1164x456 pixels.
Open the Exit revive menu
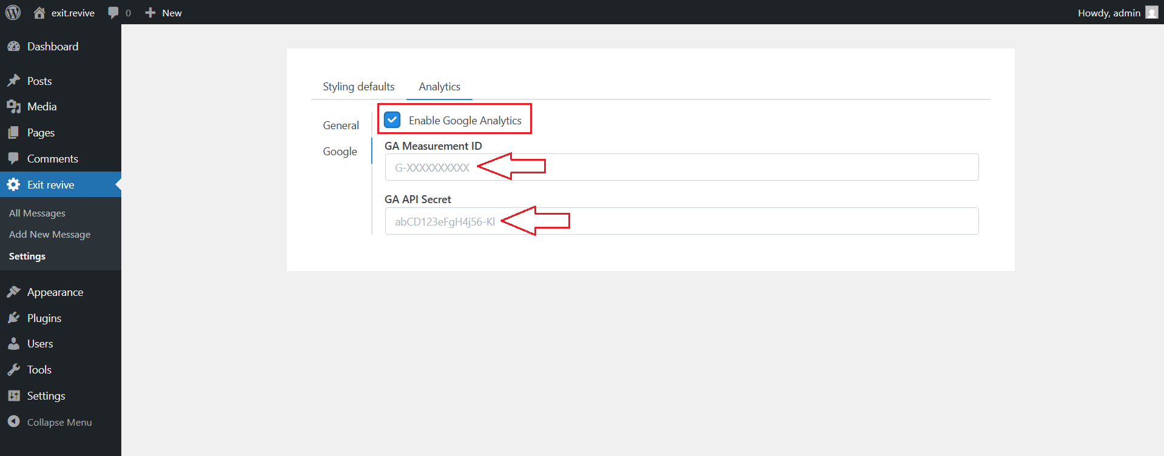coord(50,185)
